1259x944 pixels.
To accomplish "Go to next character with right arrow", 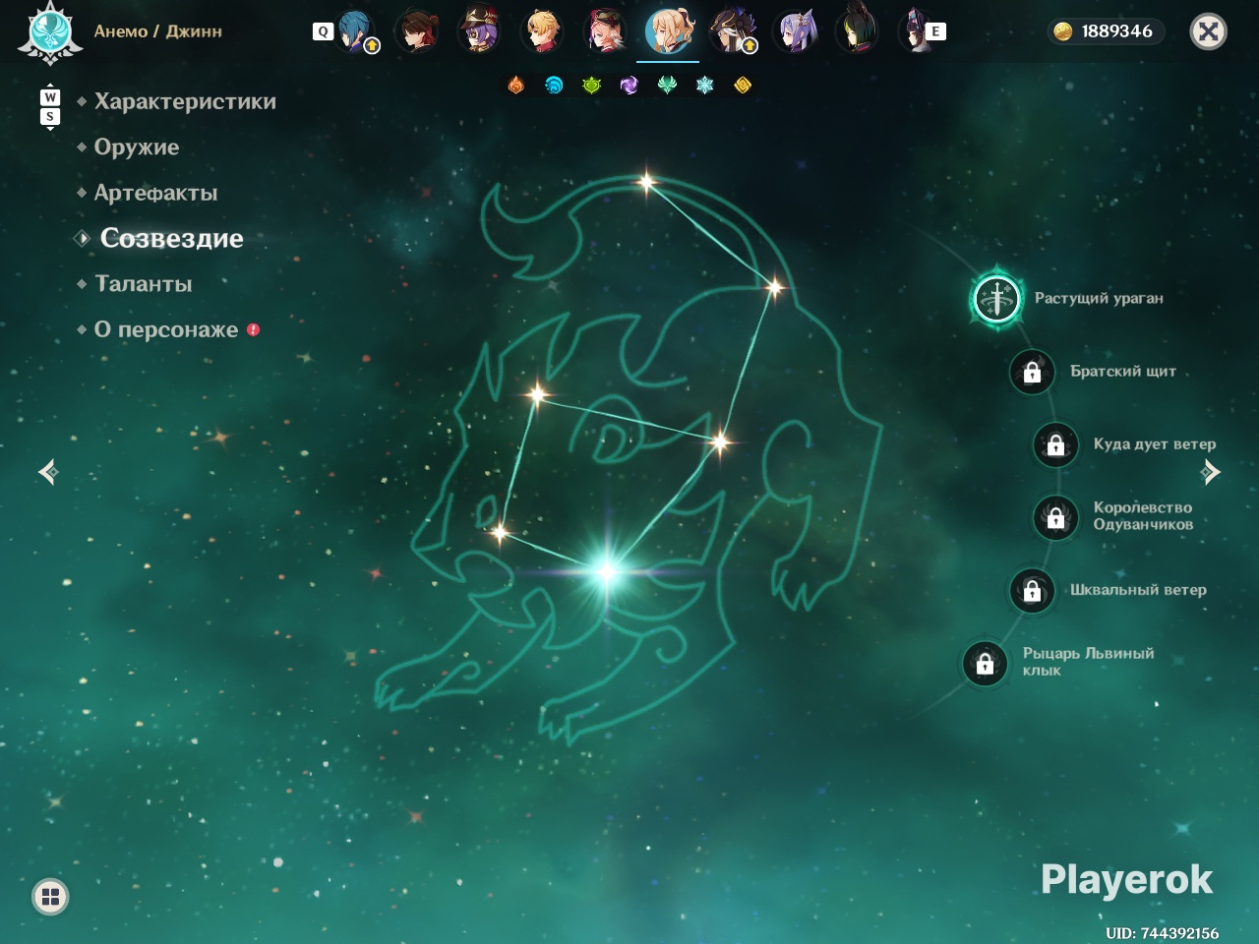I will [x=1211, y=473].
